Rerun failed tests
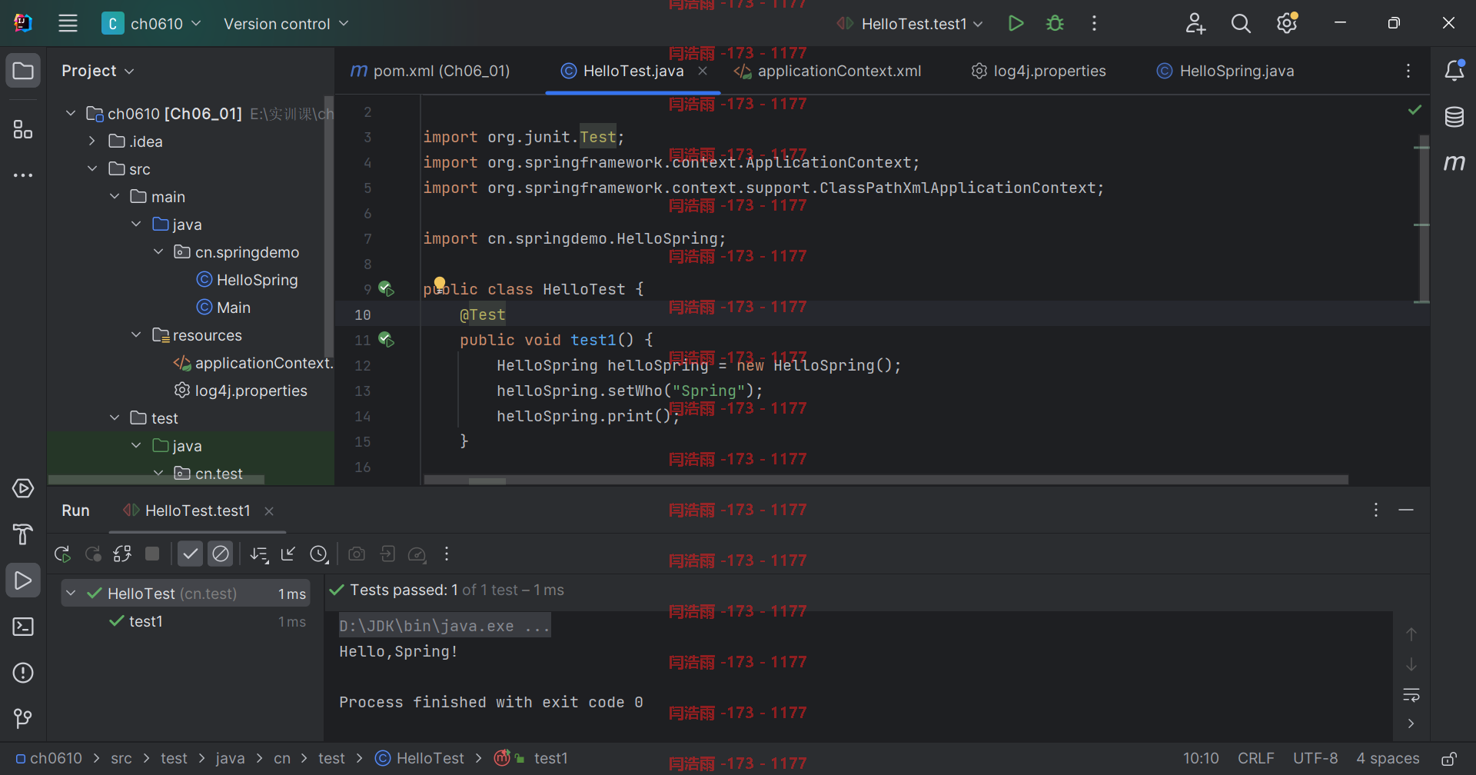1476x775 pixels. click(93, 554)
